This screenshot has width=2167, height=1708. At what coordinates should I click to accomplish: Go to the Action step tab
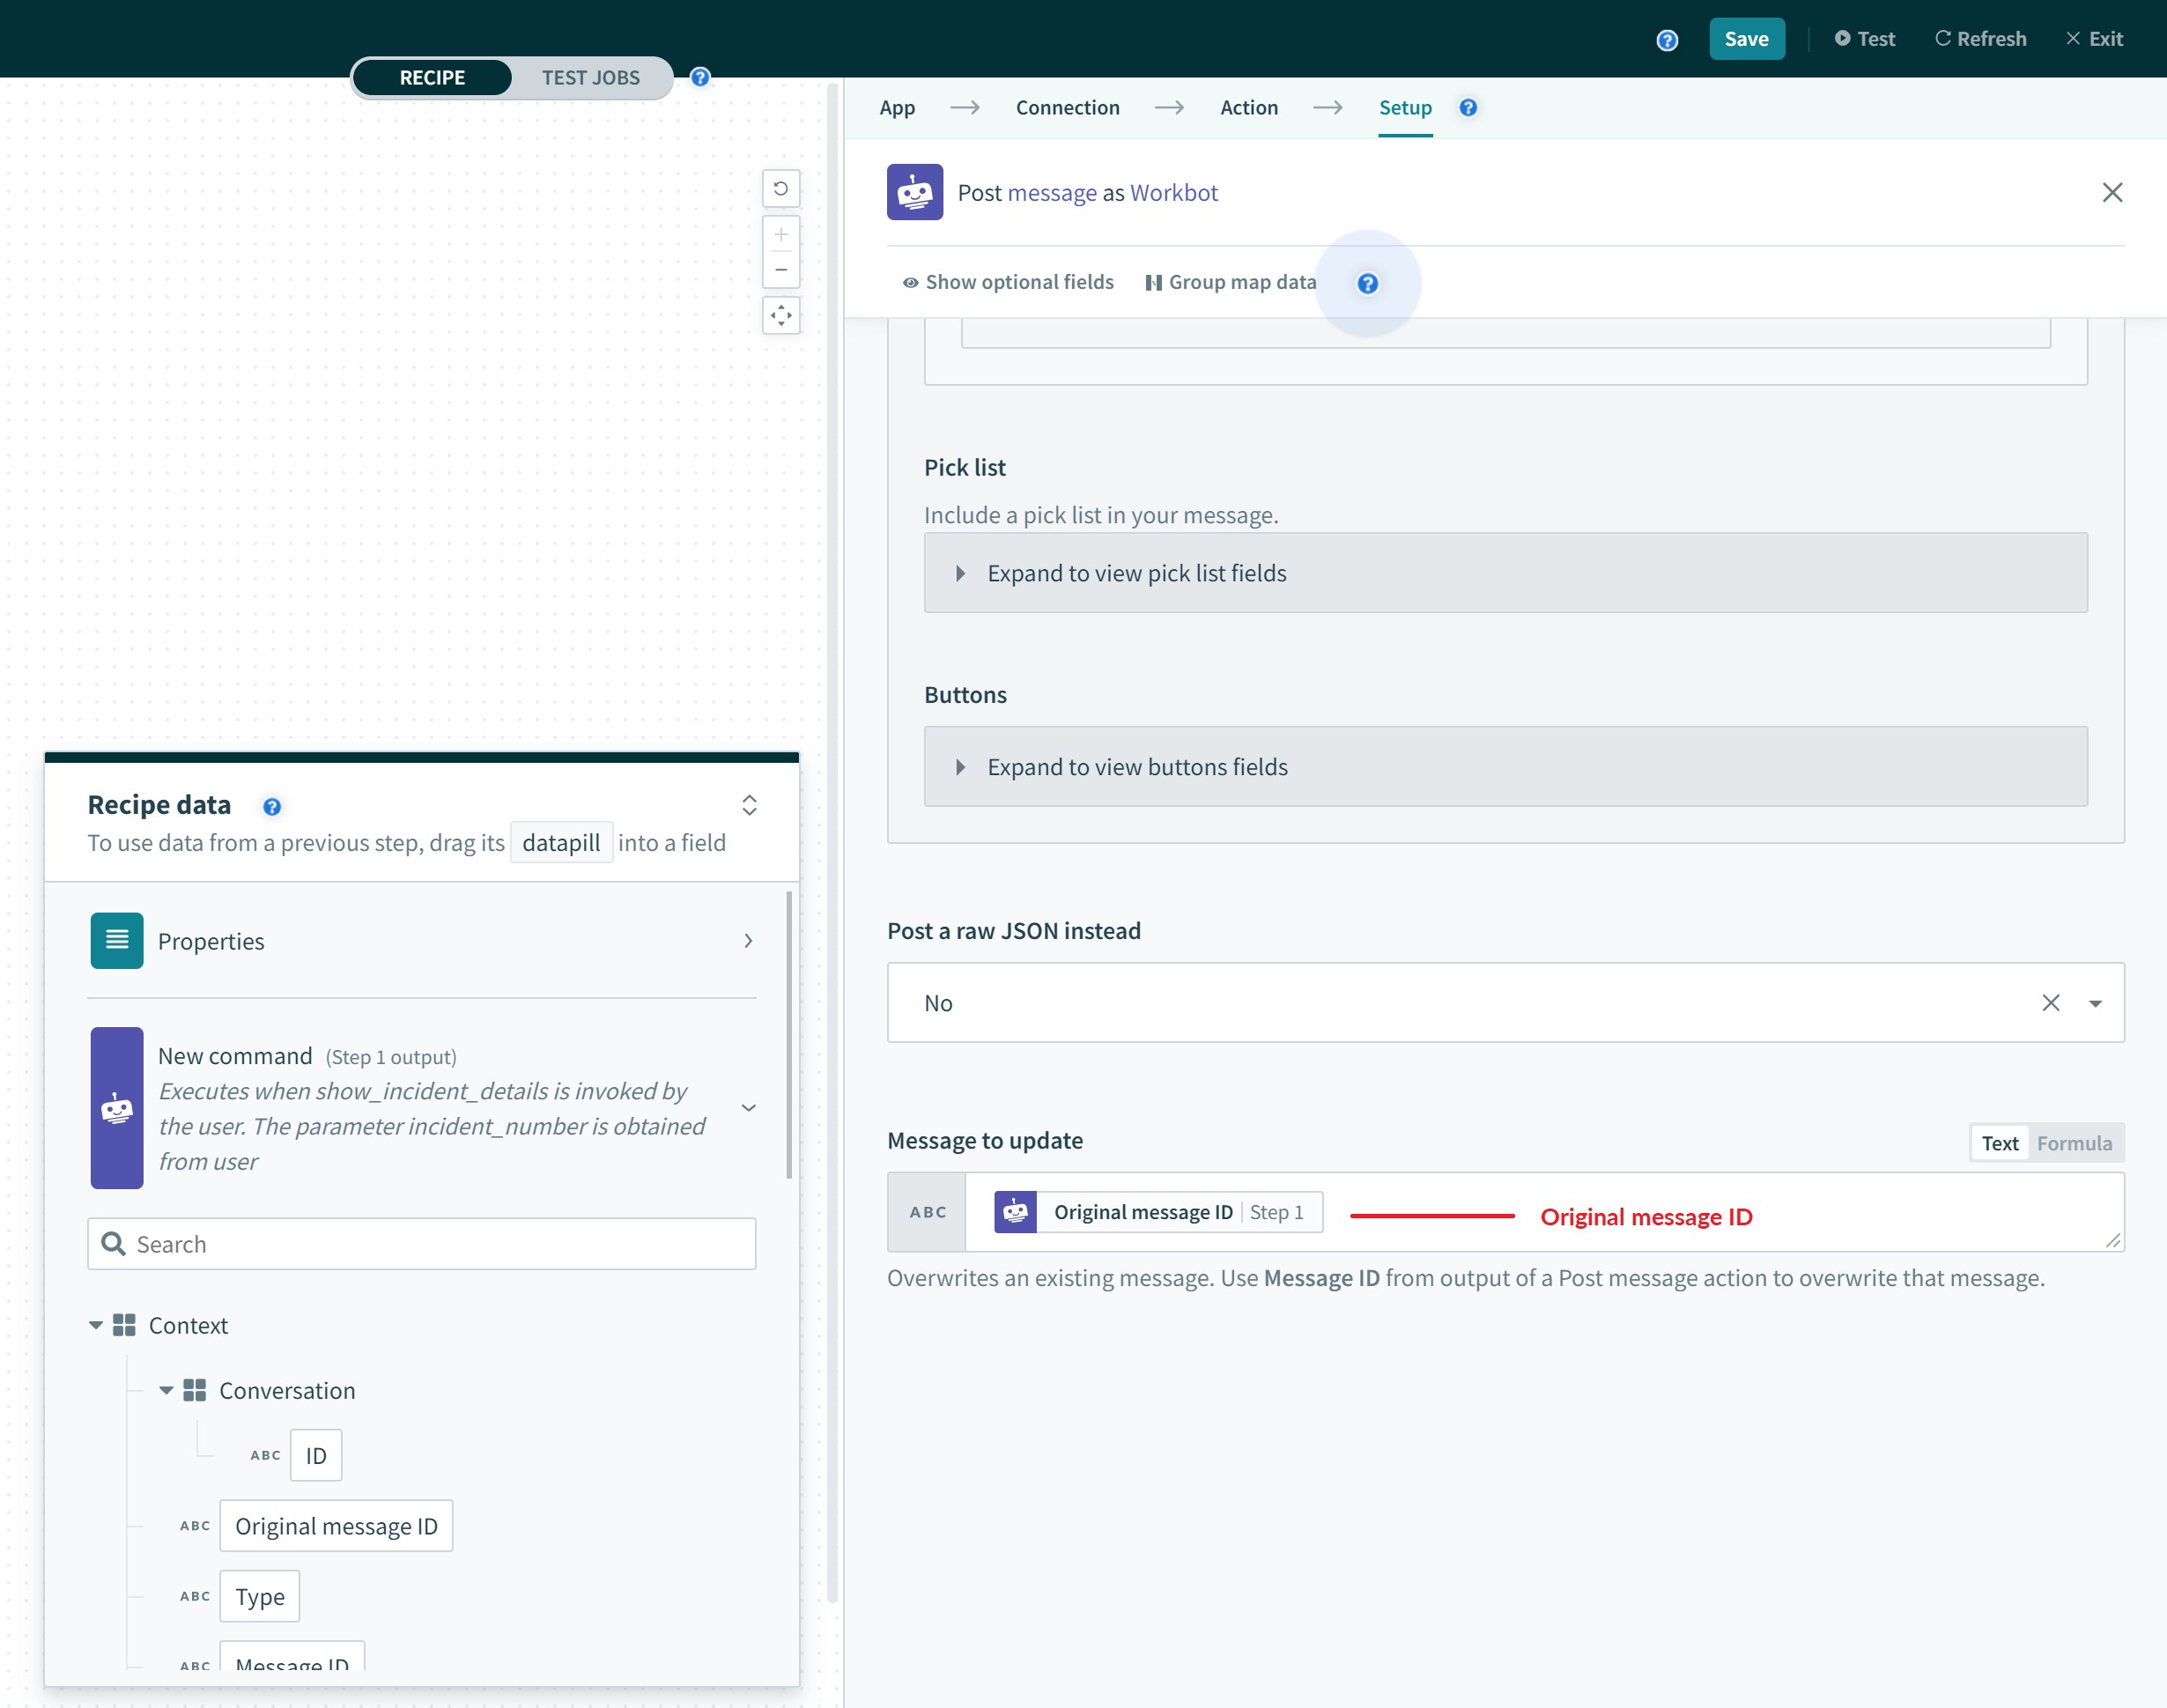[x=1248, y=108]
